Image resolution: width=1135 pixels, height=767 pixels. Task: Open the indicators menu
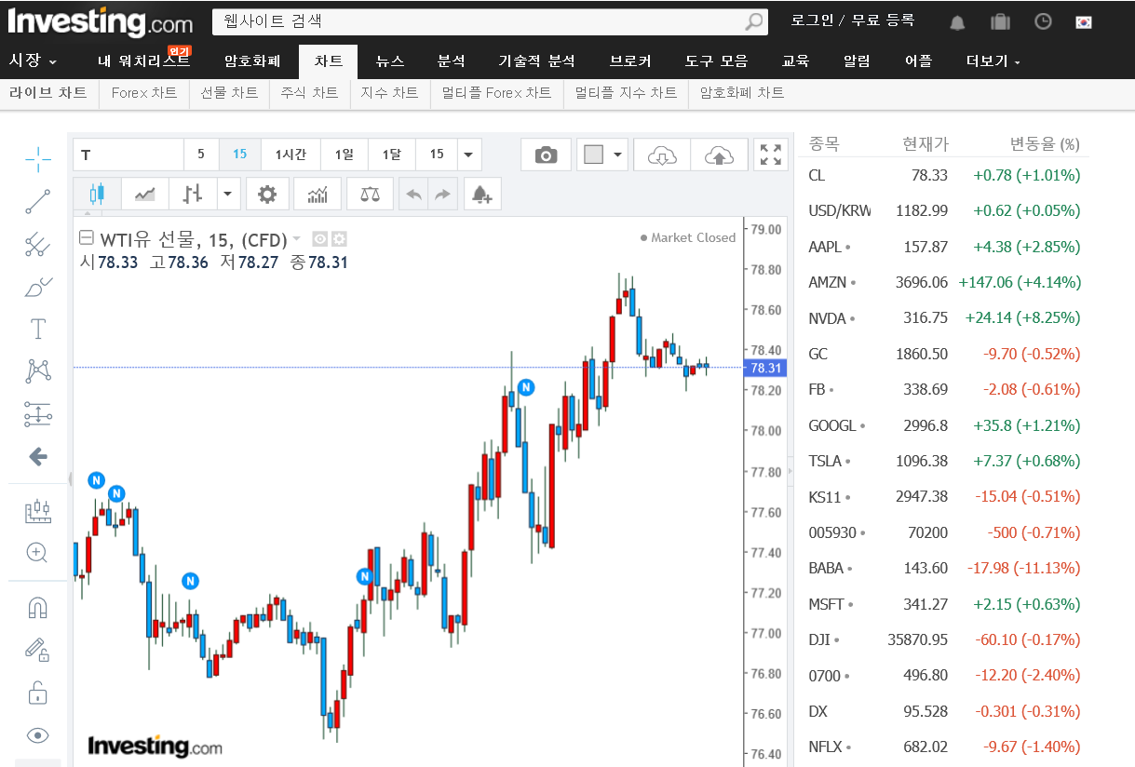pos(318,194)
